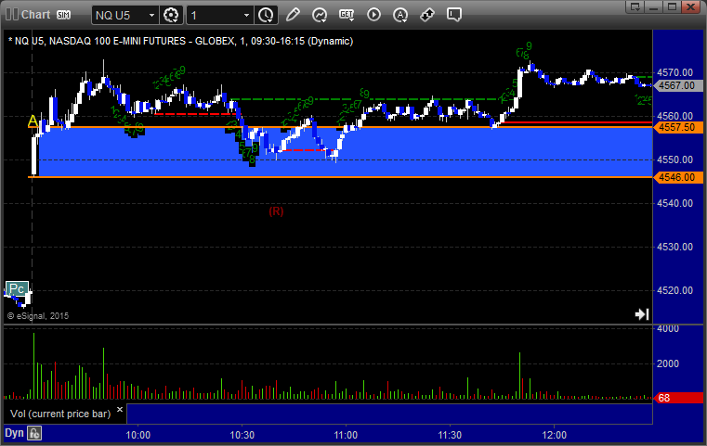Open the time template clock menu
The height and width of the screenshot is (446, 707).
[266, 16]
